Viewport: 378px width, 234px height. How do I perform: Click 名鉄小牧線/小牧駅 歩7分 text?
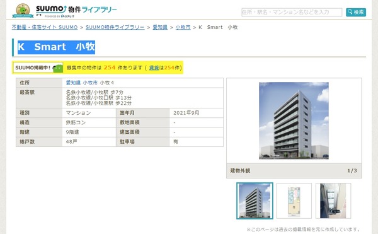pos(94,92)
